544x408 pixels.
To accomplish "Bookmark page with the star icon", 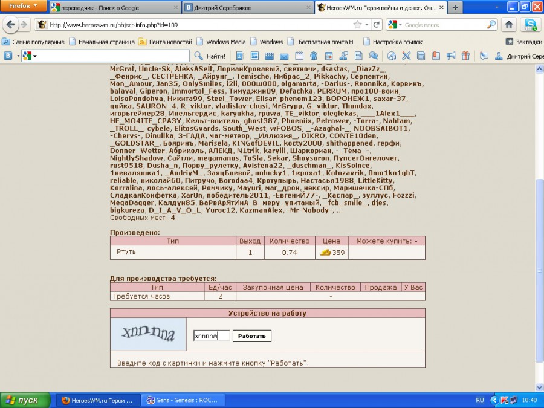I will (358, 25).
